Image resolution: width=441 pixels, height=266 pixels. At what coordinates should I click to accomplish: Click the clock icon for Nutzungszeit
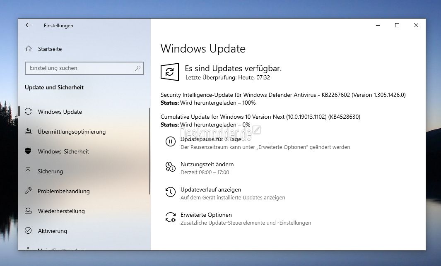click(x=171, y=167)
